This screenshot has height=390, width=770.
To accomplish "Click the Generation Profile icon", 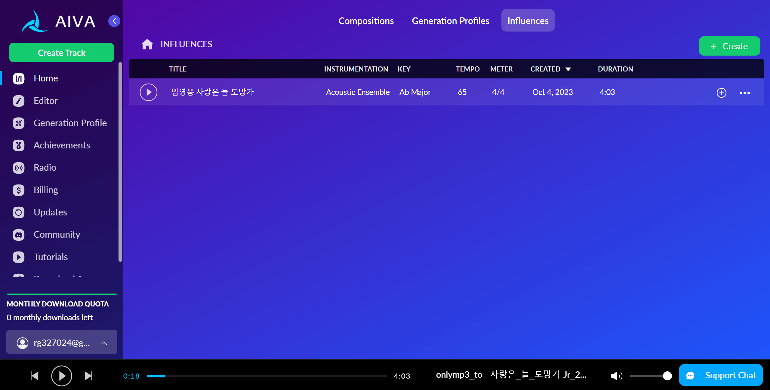I will (x=19, y=123).
